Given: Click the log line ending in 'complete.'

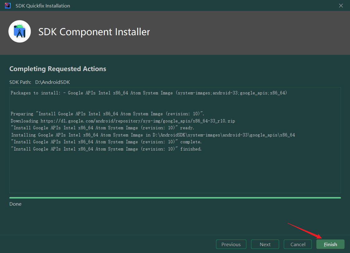Looking at the screenshot, I should 106,142.
